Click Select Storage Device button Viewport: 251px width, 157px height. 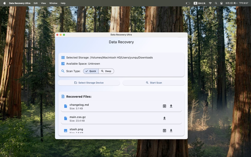[89, 83]
